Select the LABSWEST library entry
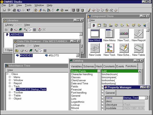The height and width of the screenshot is (115, 153). 16,34
